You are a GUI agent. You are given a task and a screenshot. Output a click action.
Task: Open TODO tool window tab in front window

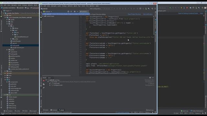[x=46, y=110]
